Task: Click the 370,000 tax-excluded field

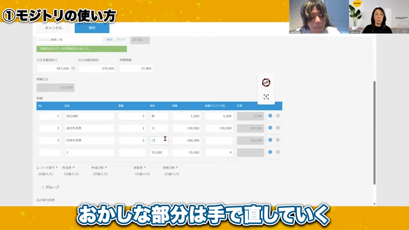Action: (97, 69)
